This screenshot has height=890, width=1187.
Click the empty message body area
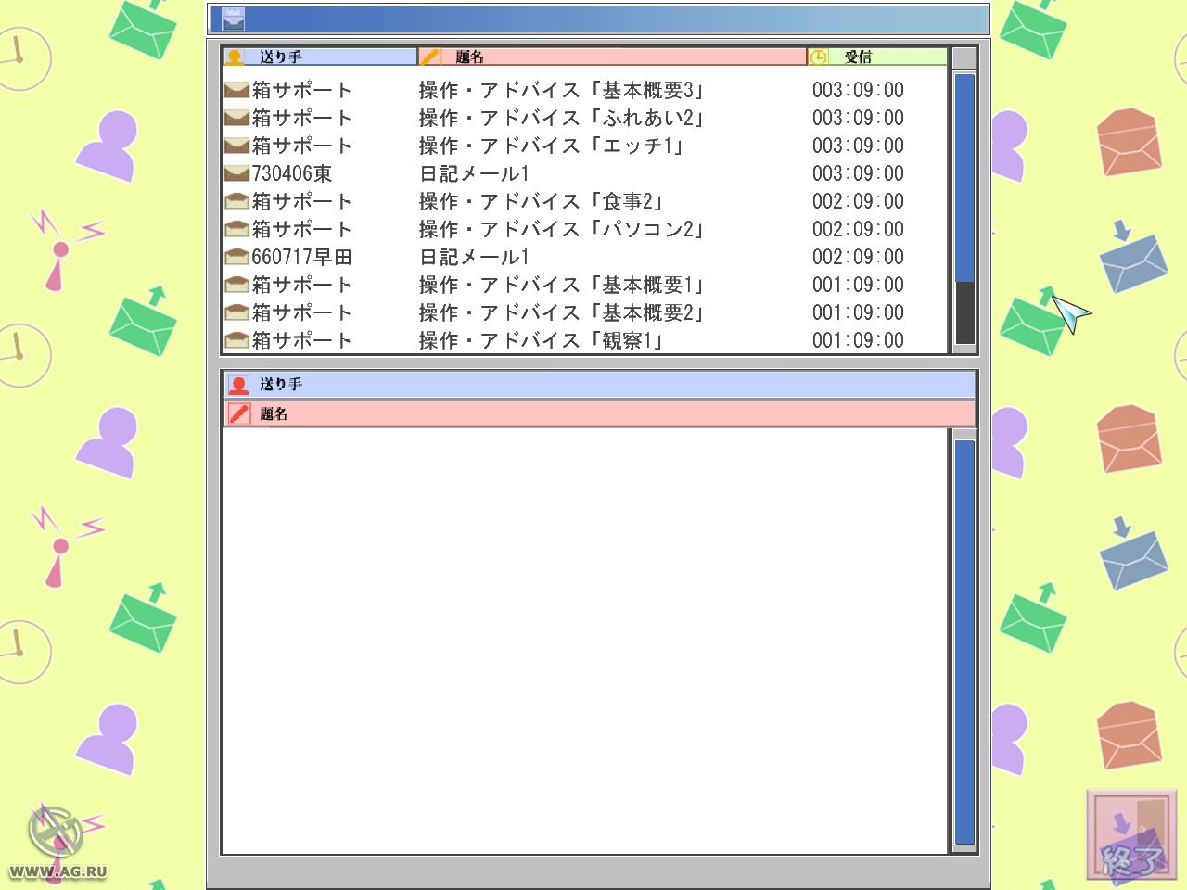tap(585, 641)
